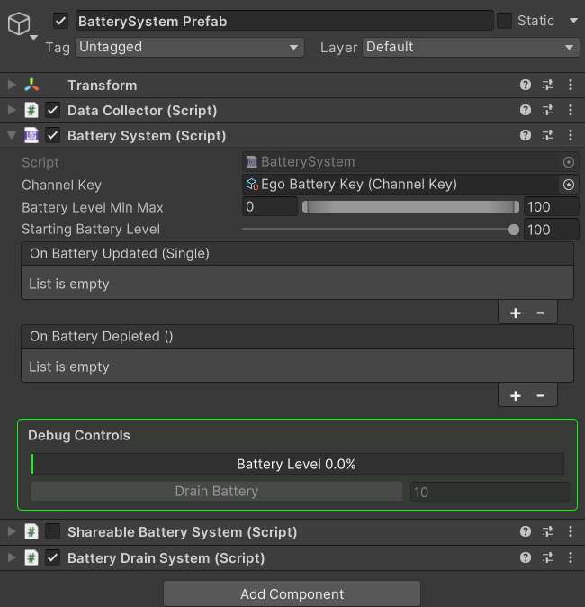Open Battery System presets
The image size is (585, 607).
coord(548,135)
